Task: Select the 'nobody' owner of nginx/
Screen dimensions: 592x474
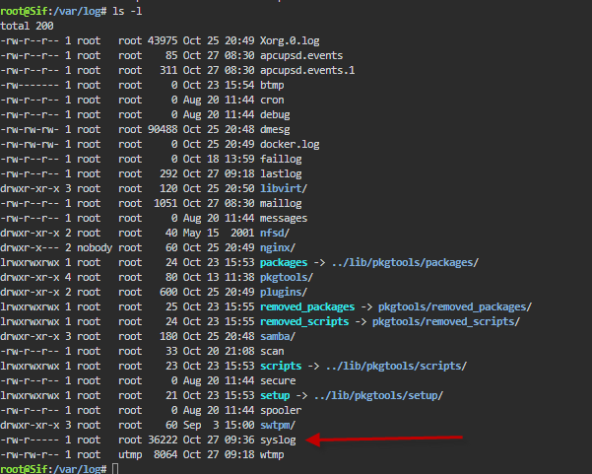Action: tap(95, 247)
